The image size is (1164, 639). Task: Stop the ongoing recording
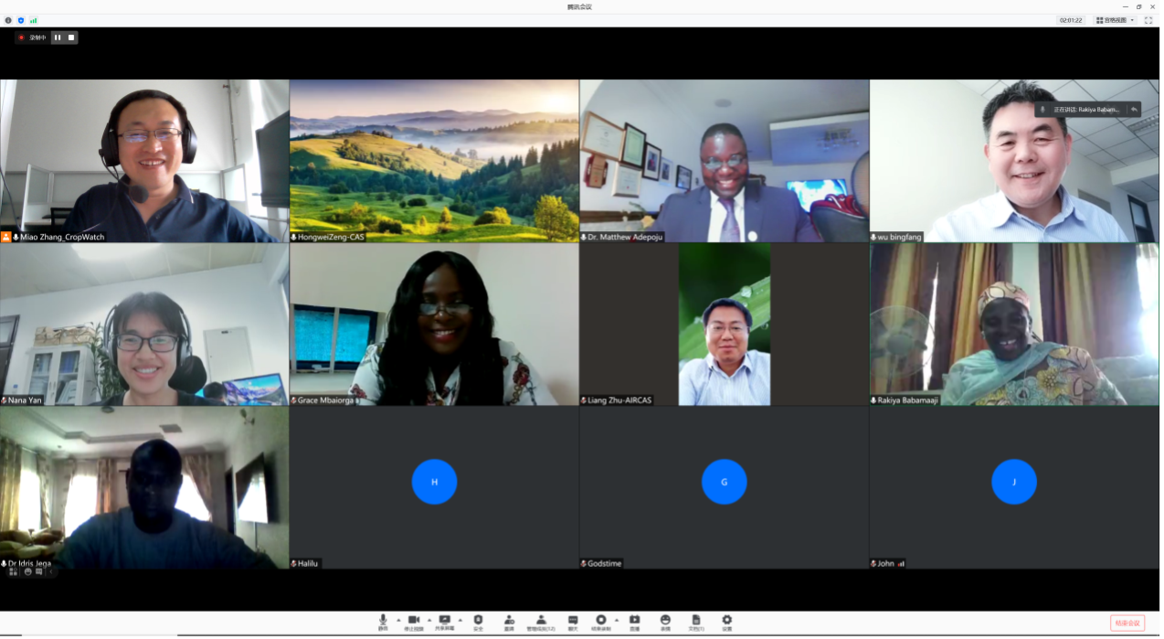coord(71,37)
